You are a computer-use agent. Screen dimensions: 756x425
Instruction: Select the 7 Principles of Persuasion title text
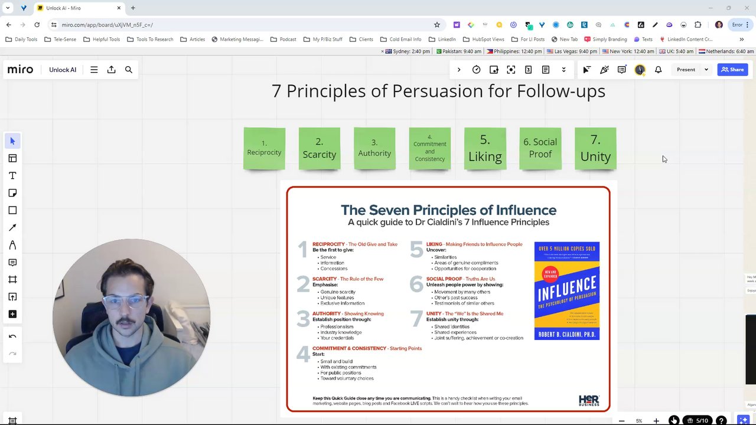pos(438,91)
